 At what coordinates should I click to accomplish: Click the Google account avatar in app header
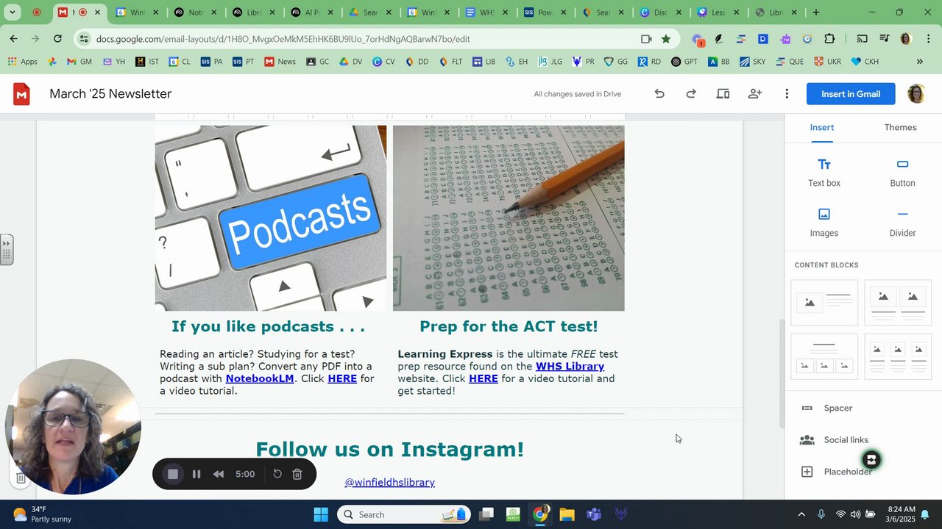point(916,93)
